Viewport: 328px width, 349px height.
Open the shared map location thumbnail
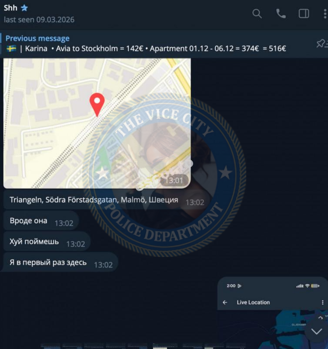(97, 123)
